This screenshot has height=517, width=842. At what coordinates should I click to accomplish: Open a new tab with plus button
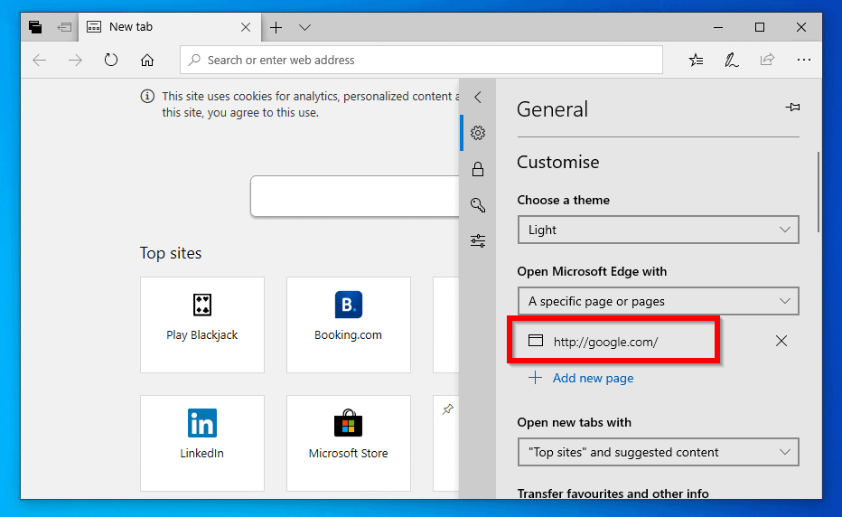(276, 27)
